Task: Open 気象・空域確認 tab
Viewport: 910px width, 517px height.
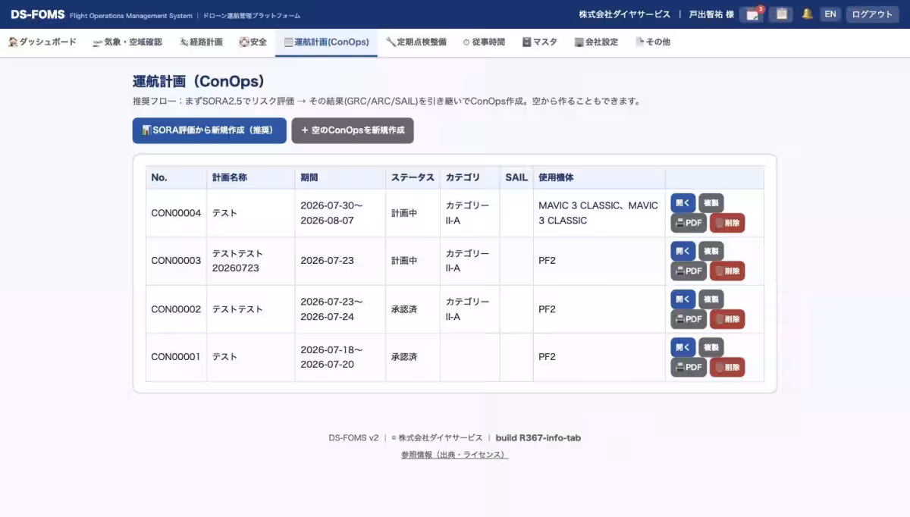Action: click(127, 42)
